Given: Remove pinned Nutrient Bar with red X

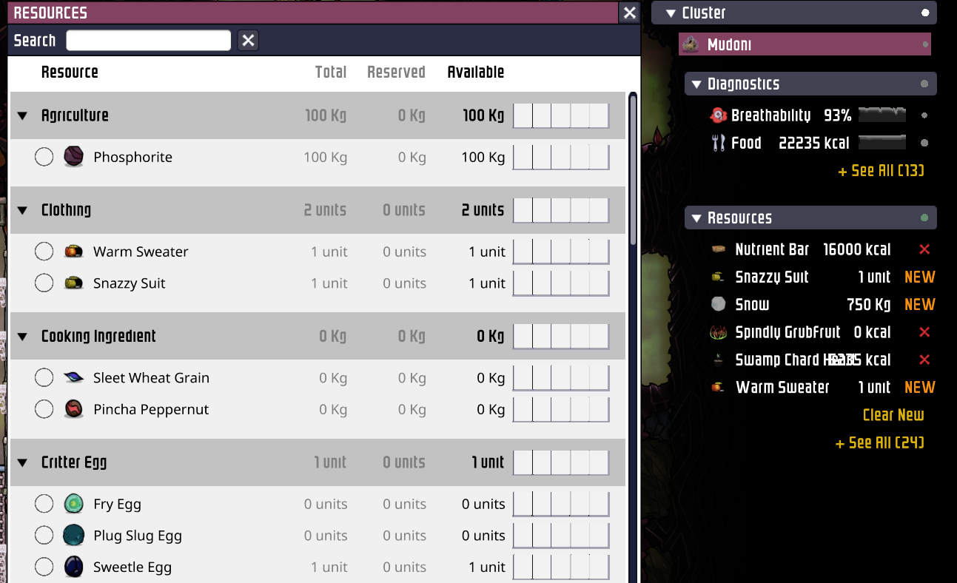Looking at the screenshot, I should point(924,250).
